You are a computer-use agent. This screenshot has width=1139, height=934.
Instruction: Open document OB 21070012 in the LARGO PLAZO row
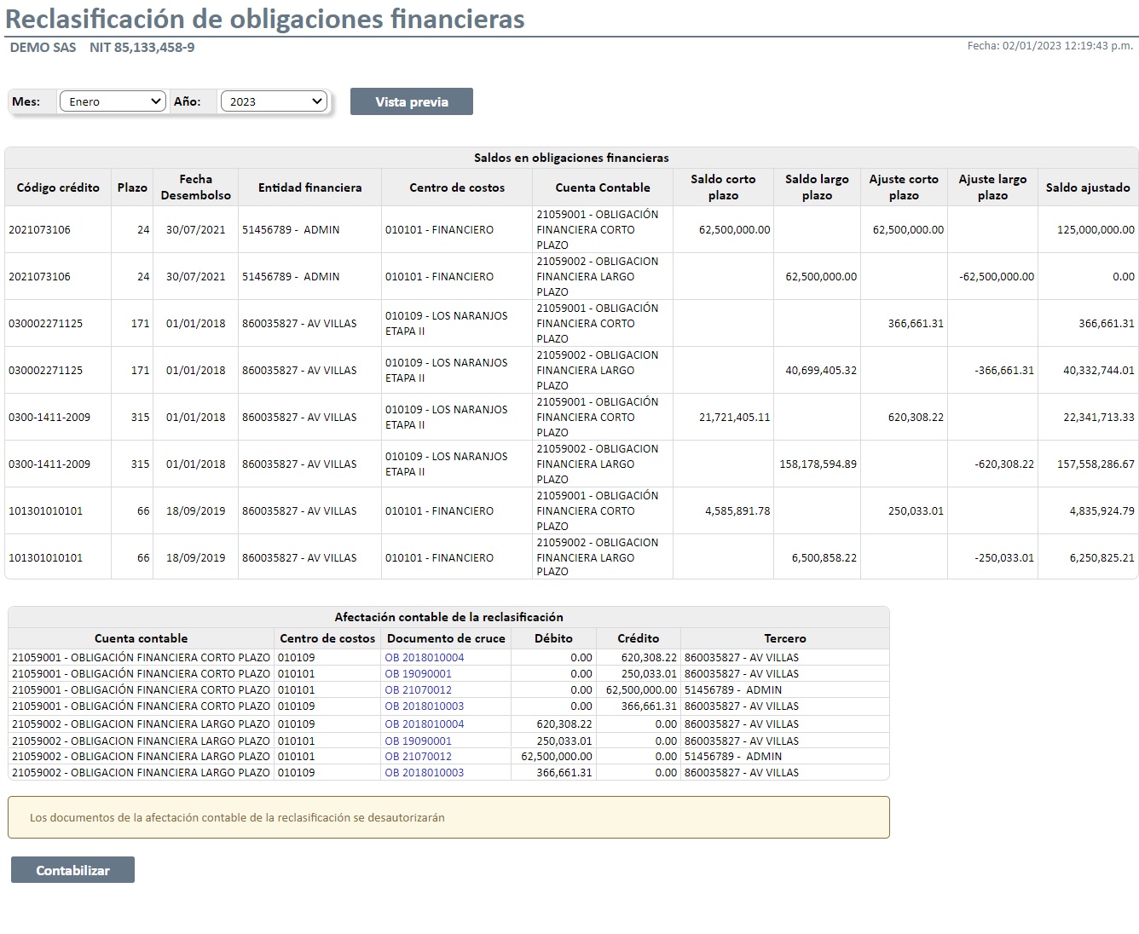pos(419,757)
